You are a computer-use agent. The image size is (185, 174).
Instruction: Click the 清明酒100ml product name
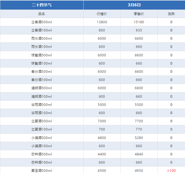(42, 97)
